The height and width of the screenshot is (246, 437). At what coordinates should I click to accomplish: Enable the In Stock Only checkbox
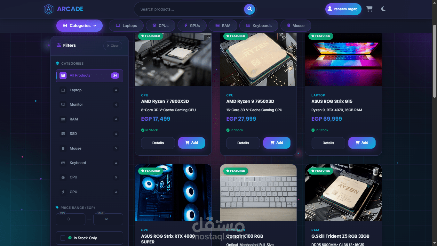pyautogui.click(x=63, y=238)
